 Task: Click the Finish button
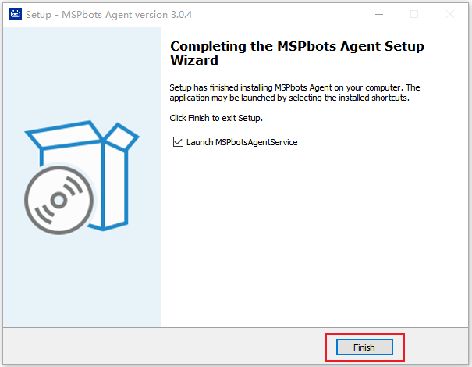[364, 347]
